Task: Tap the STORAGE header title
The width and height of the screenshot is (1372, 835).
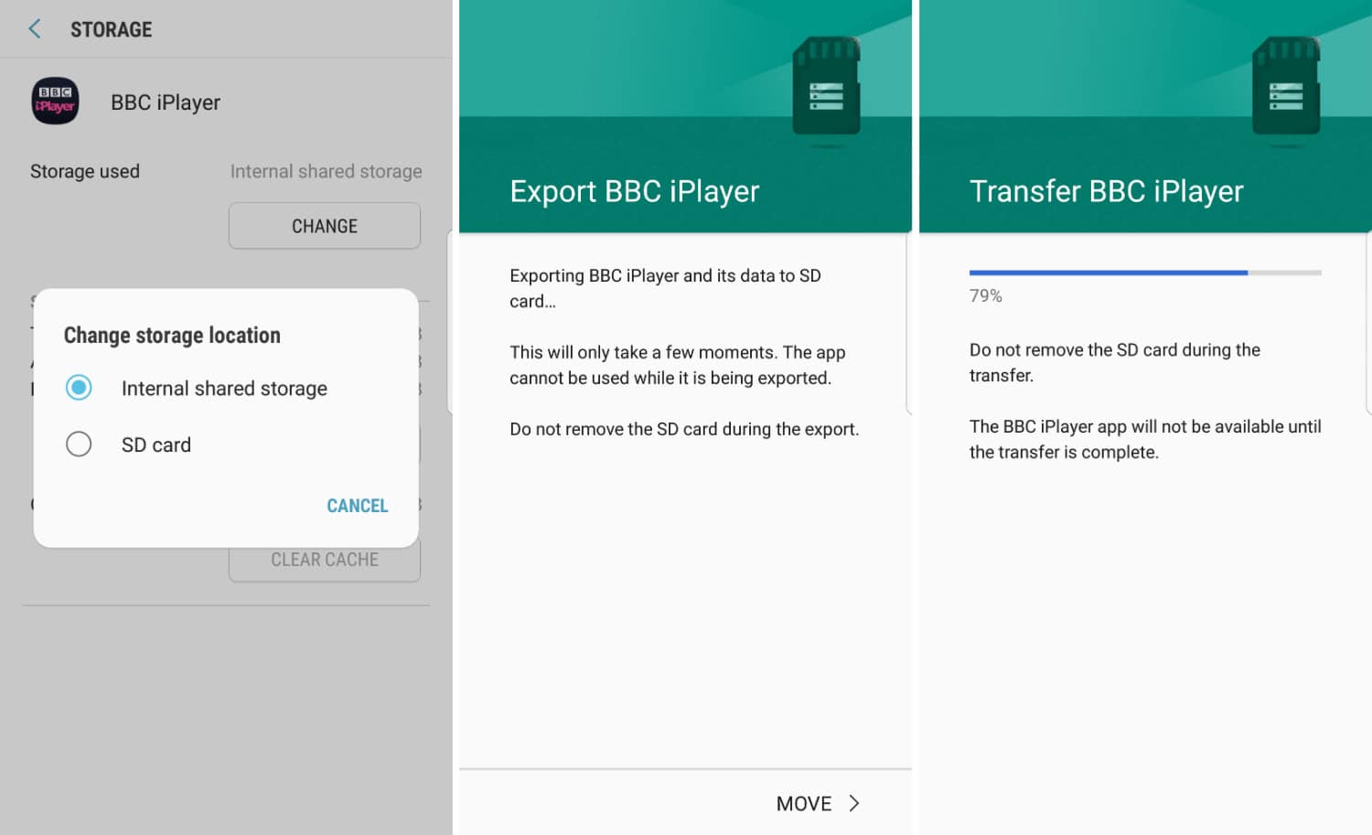Action: click(x=112, y=29)
